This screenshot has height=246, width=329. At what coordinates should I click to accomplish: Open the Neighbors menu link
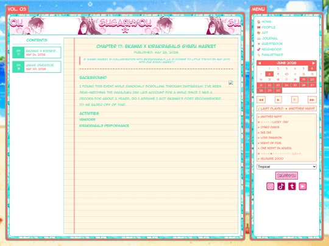click(272, 49)
